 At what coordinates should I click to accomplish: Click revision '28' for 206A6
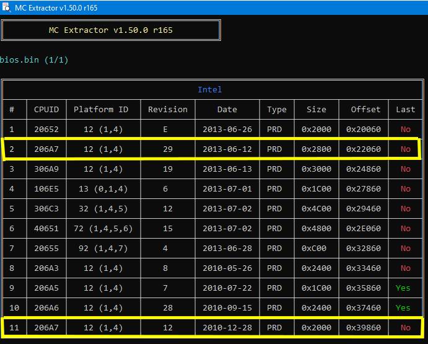tap(168, 308)
